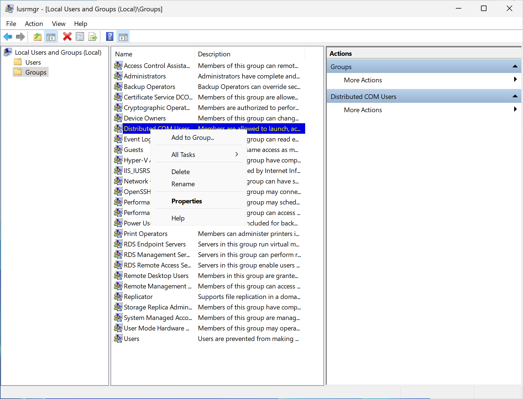Click the blue Help toolbar icon
Viewport: 523px width, 399px height.
coord(110,37)
